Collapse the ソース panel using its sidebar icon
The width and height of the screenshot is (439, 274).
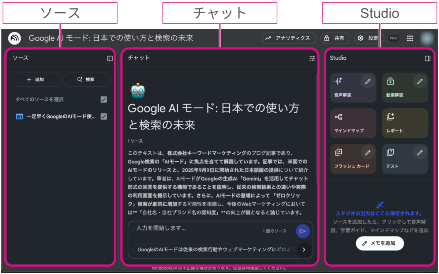point(110,58)
